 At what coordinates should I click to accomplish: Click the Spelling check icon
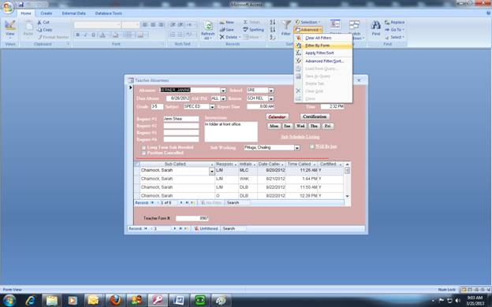tap(246, 29)
